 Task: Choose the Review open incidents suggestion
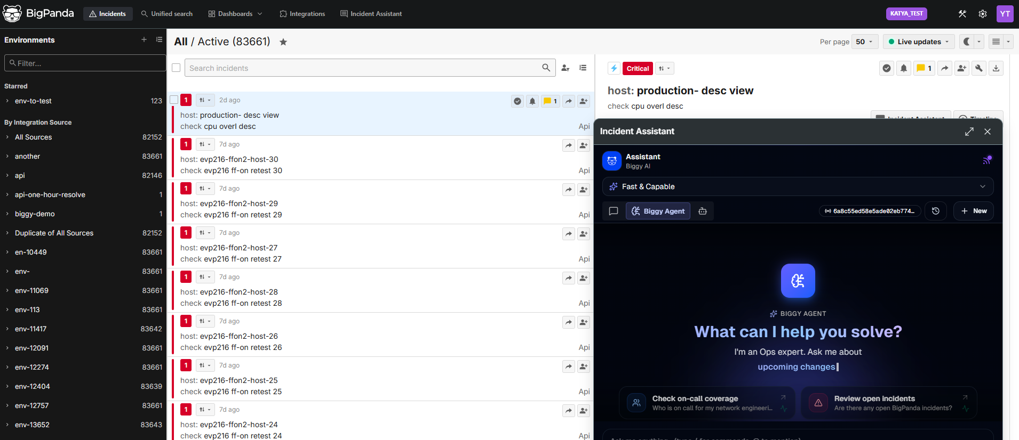click(x=889, y=403)
